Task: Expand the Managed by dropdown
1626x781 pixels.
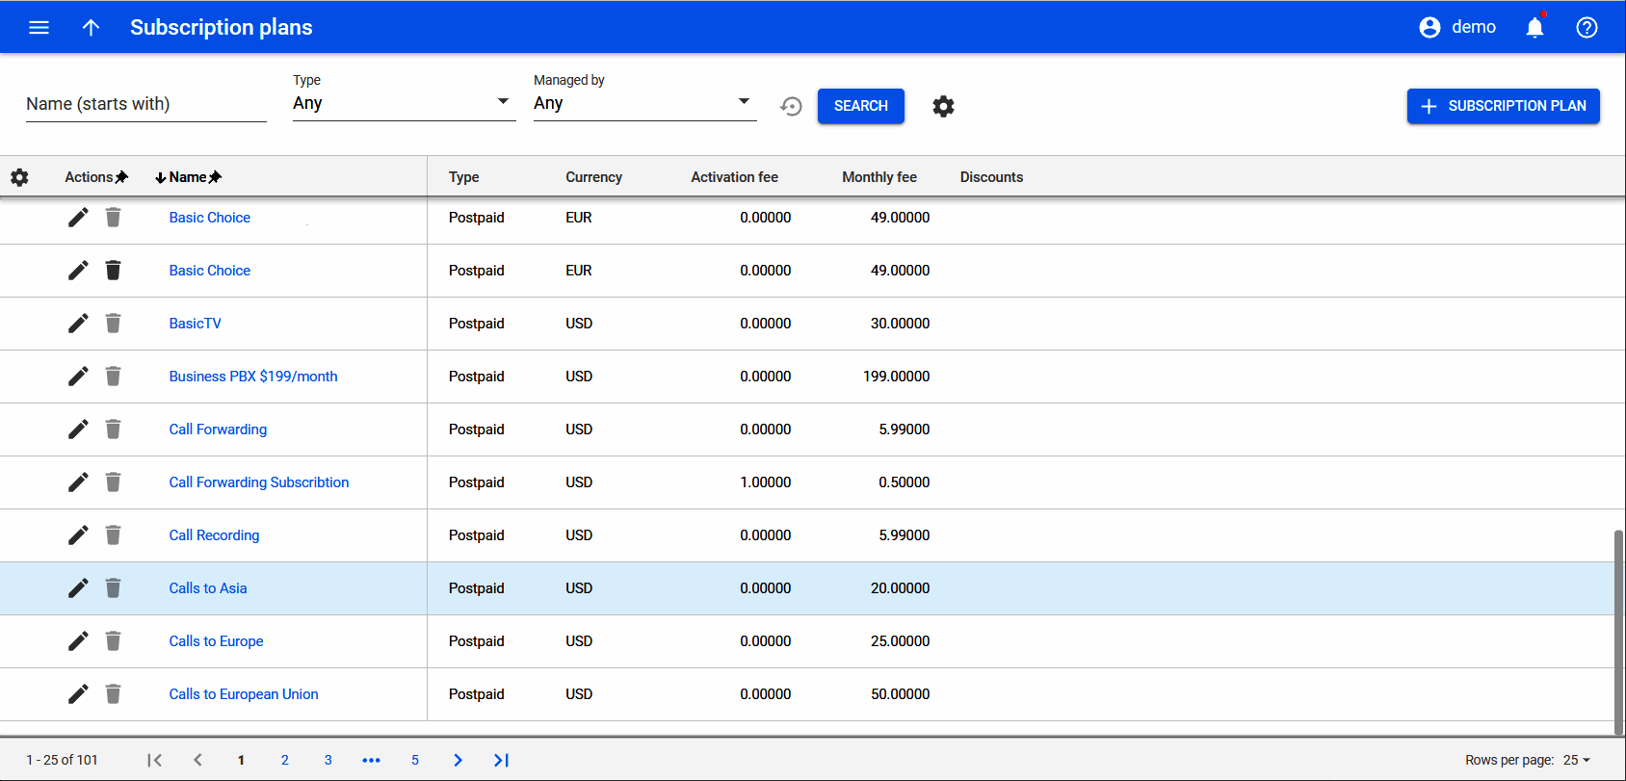Action: pyautogui.click(x=644, y=103)
